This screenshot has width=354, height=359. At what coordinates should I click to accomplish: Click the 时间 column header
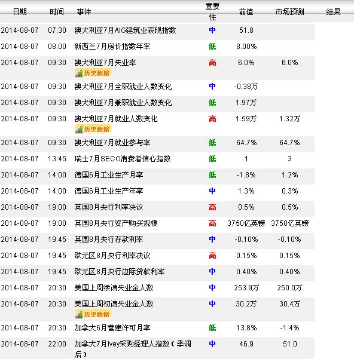tap(57, 12)
